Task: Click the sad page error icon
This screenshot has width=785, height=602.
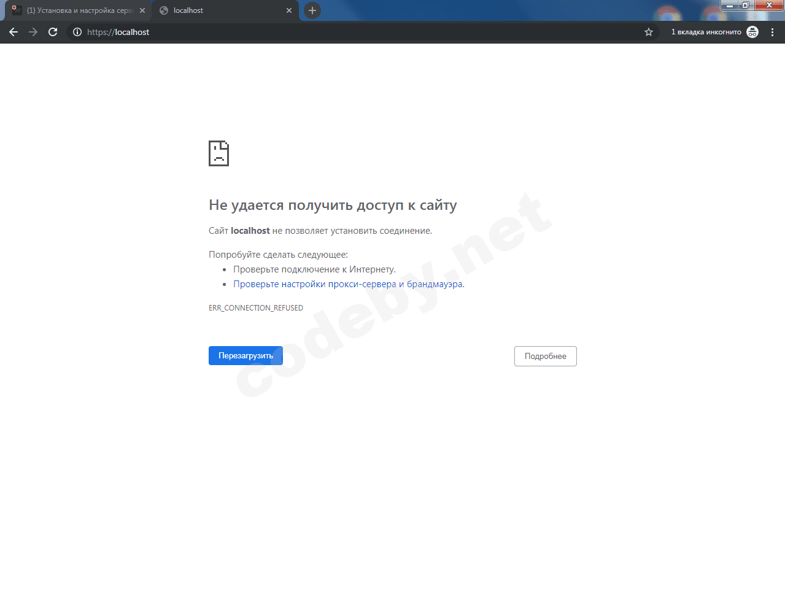Action: point(218,153)
